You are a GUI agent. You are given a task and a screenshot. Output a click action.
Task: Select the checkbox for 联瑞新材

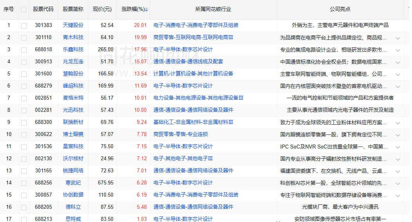click(23, 123)
